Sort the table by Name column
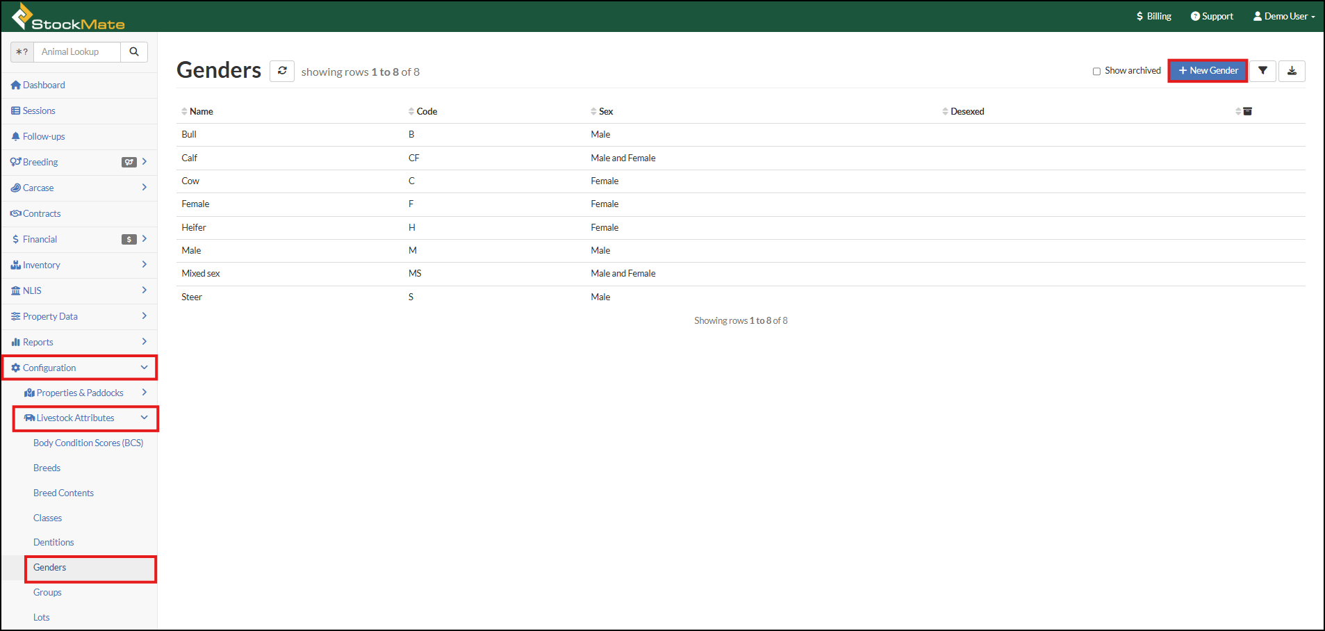The width and height of the screenshot is (1325, 631). coord(201,111)
